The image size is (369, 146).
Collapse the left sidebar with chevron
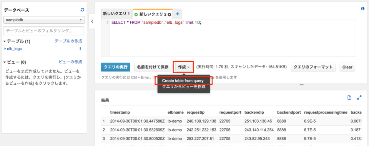point(92,21)
